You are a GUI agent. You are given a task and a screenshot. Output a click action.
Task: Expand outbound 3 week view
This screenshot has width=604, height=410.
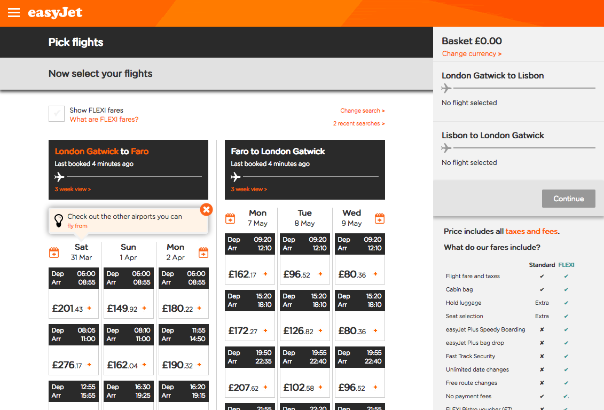pyautogui.click(x=73, y=189)
